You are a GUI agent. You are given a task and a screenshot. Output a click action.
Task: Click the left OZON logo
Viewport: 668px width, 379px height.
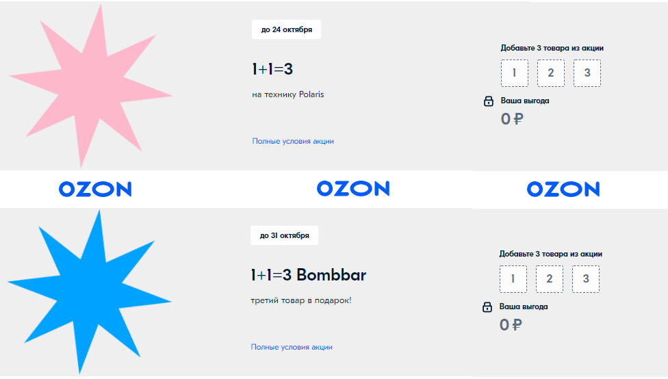coord(95,189)
